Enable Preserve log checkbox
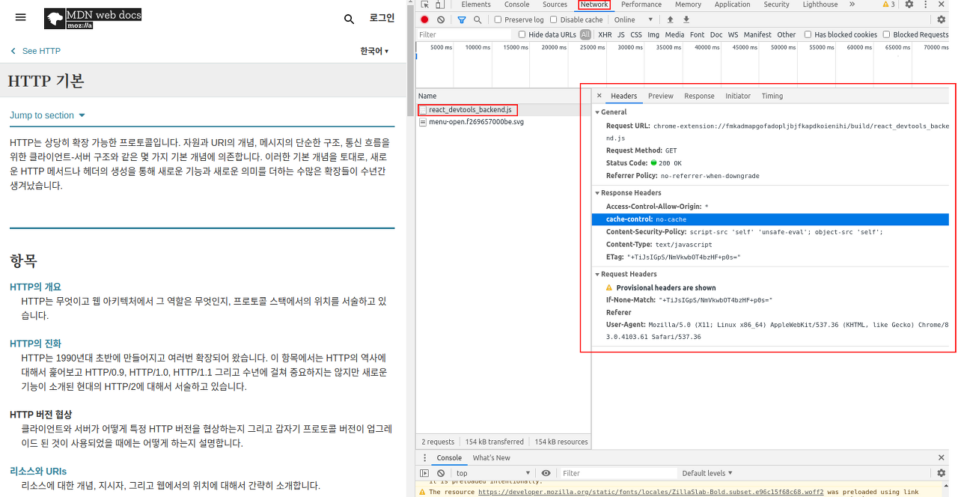Viewport: 958px width, 497px height. [498, 19]
